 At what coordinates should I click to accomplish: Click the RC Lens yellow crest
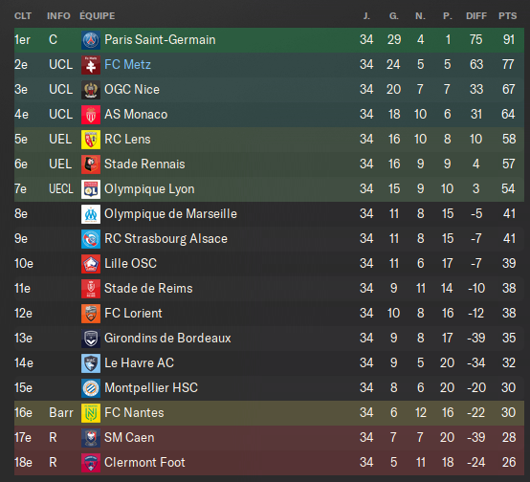click(91, 140)
